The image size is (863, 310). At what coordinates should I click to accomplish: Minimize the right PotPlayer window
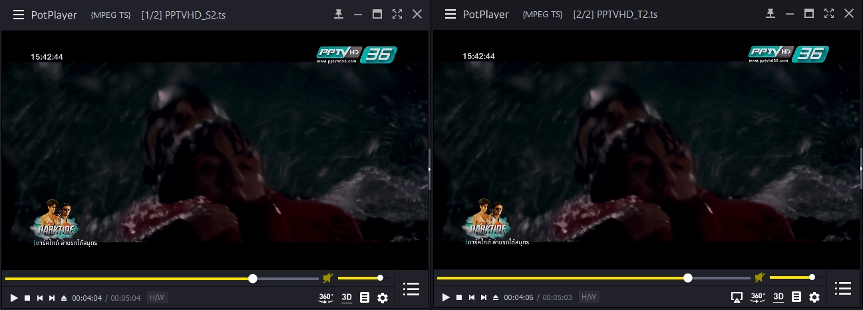click(x=790, y=14)
